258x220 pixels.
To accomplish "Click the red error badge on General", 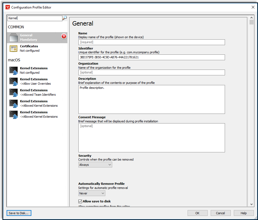I will pos(64,36).
